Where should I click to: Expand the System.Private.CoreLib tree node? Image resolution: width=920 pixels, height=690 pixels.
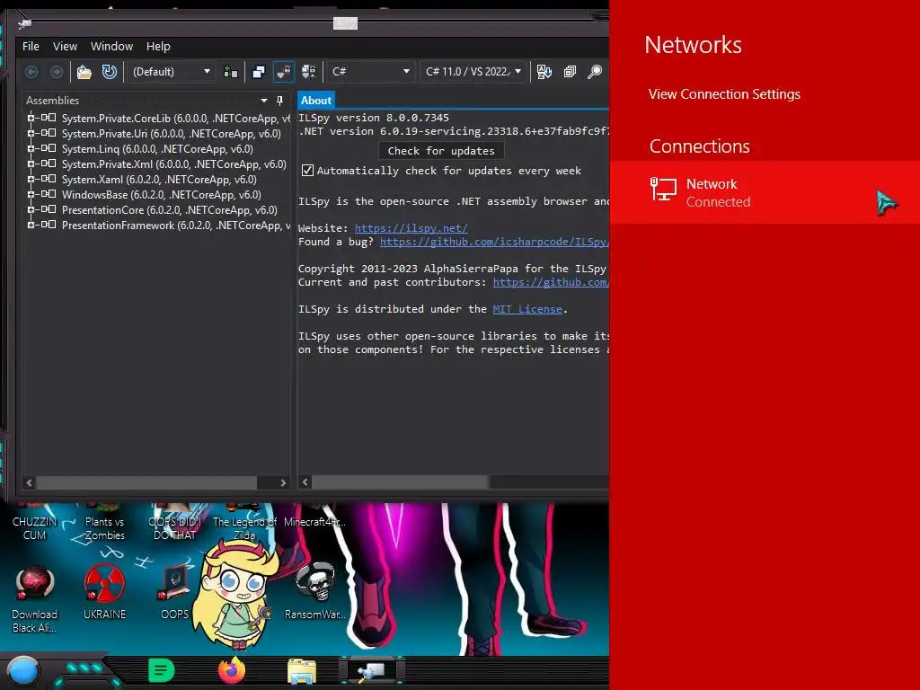31,118
